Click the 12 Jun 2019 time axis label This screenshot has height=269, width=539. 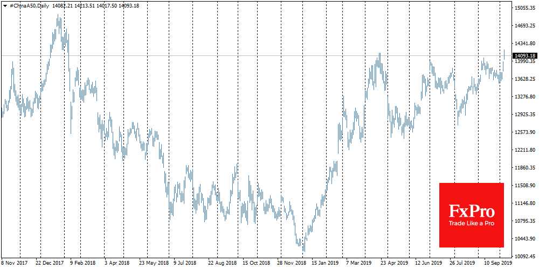click(427, 264)
